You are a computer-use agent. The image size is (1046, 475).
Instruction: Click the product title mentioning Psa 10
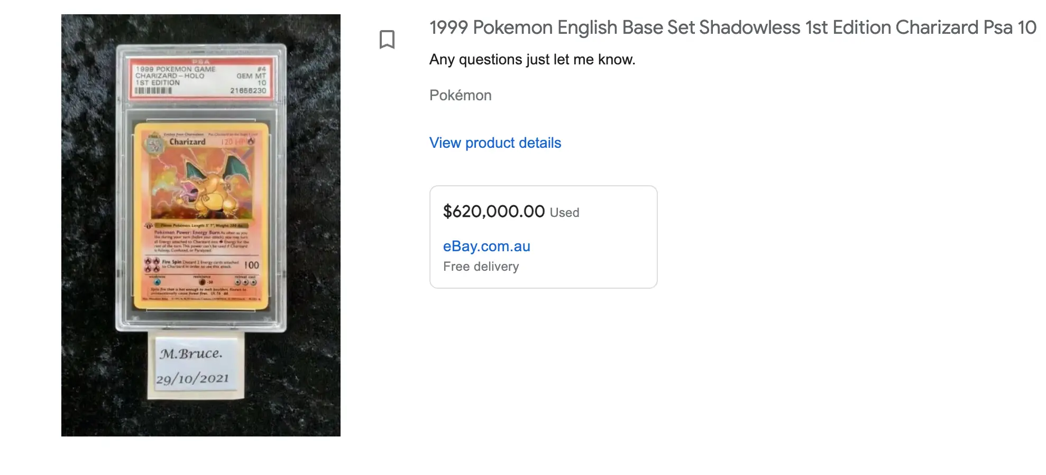coord(732,27)
